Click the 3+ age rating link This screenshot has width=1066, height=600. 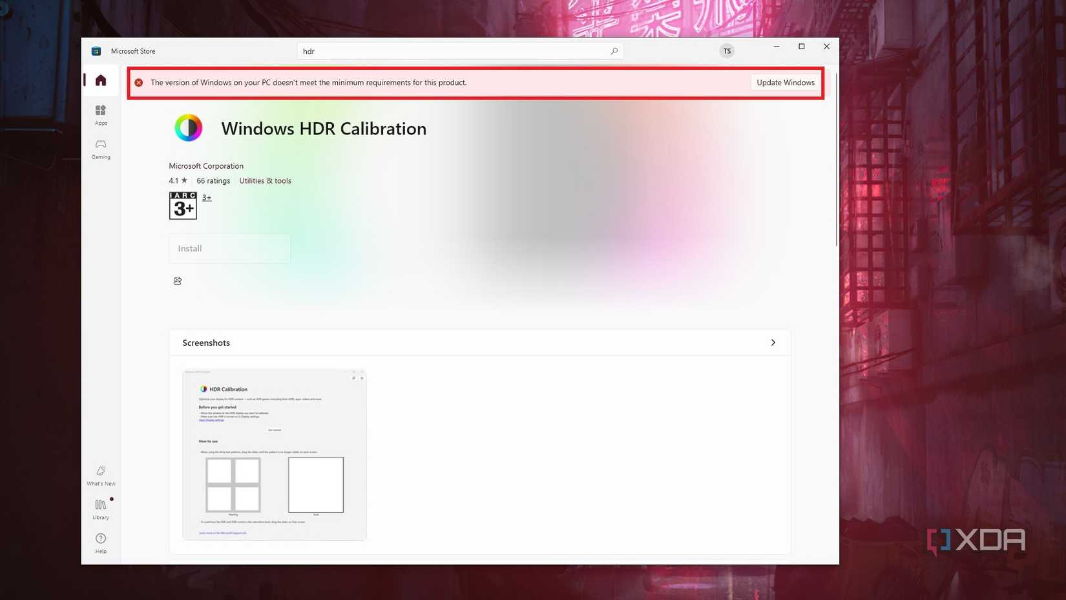[207, 198]
